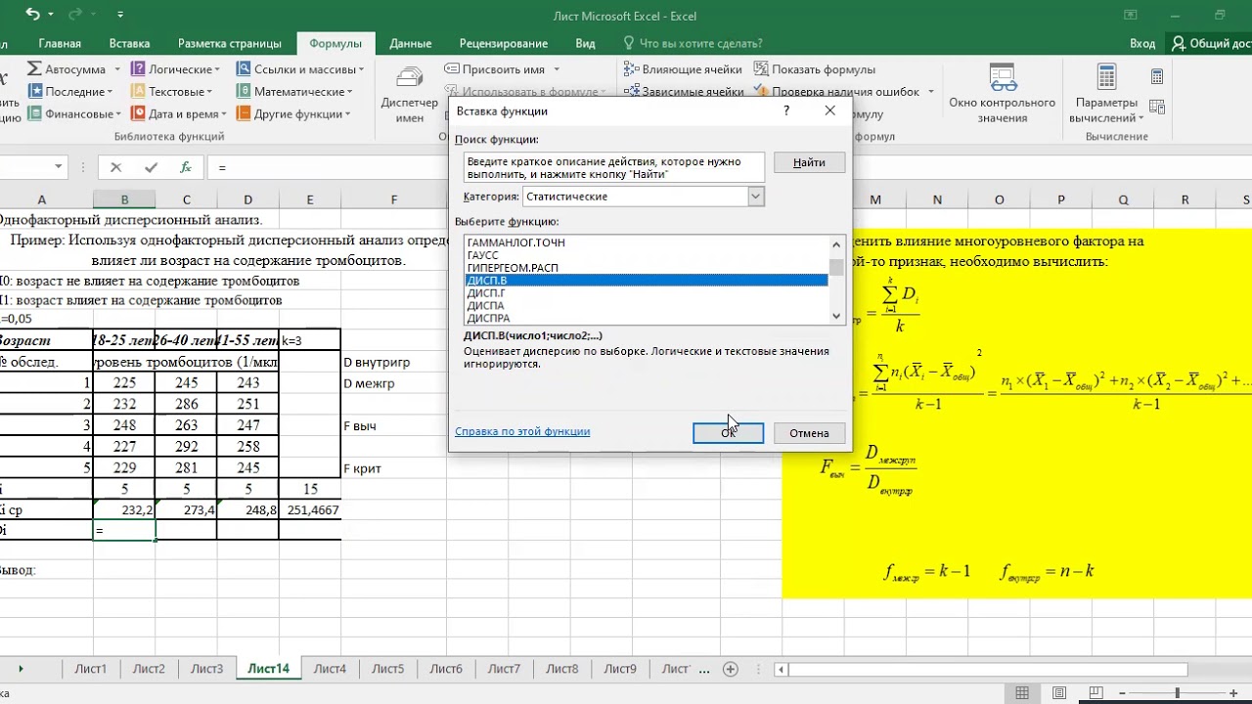
Task: Open the Категория dropdown arrow
Action: pos(755,197)
